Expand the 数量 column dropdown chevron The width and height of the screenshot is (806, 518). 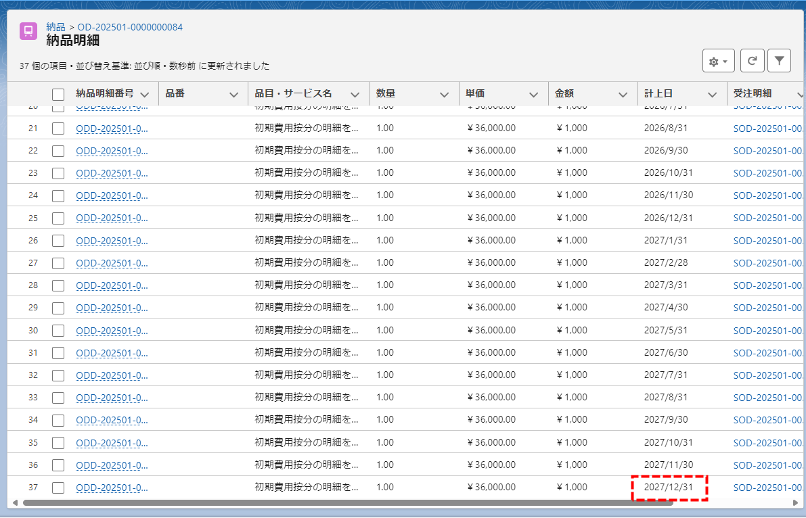click(444, 95)
